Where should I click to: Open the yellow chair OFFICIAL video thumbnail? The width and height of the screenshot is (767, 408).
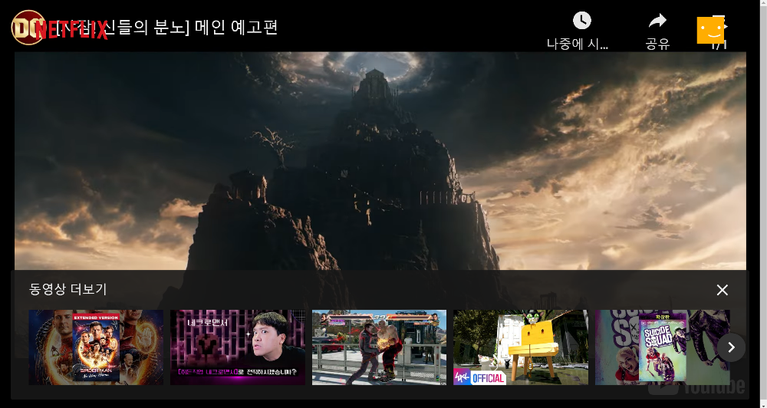(x=521, y=347)
